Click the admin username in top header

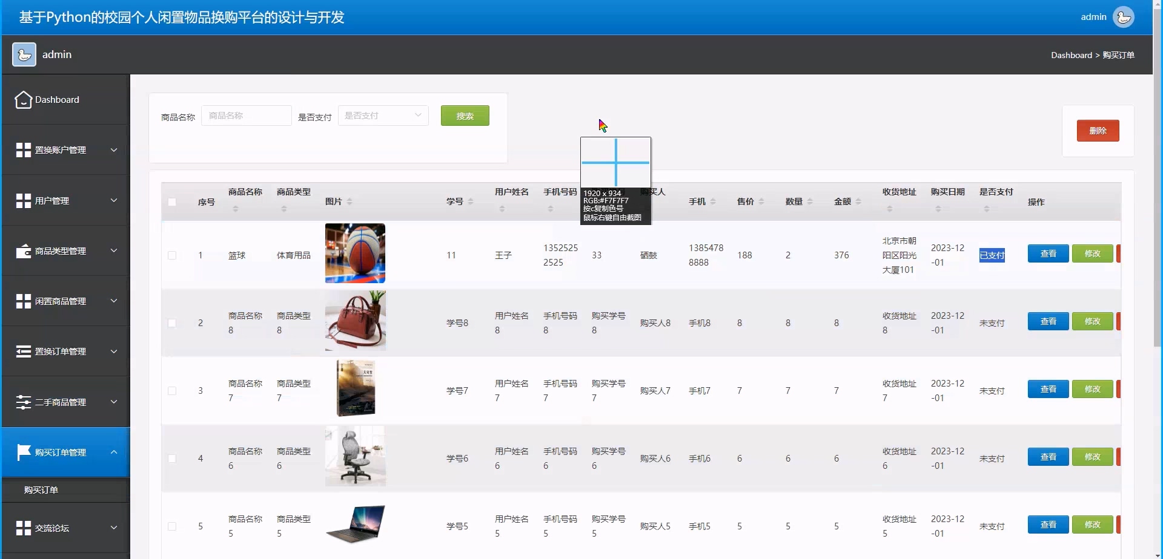(1093, 17)
